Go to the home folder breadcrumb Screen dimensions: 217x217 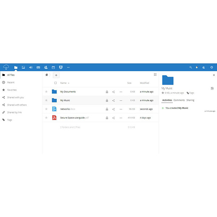point(46,75)
